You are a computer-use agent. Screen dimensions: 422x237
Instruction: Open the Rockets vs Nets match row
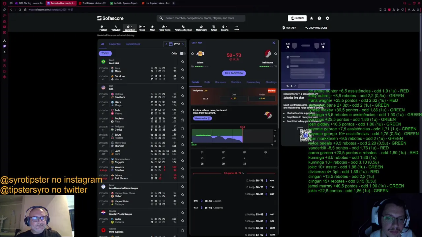coord(142,120)
